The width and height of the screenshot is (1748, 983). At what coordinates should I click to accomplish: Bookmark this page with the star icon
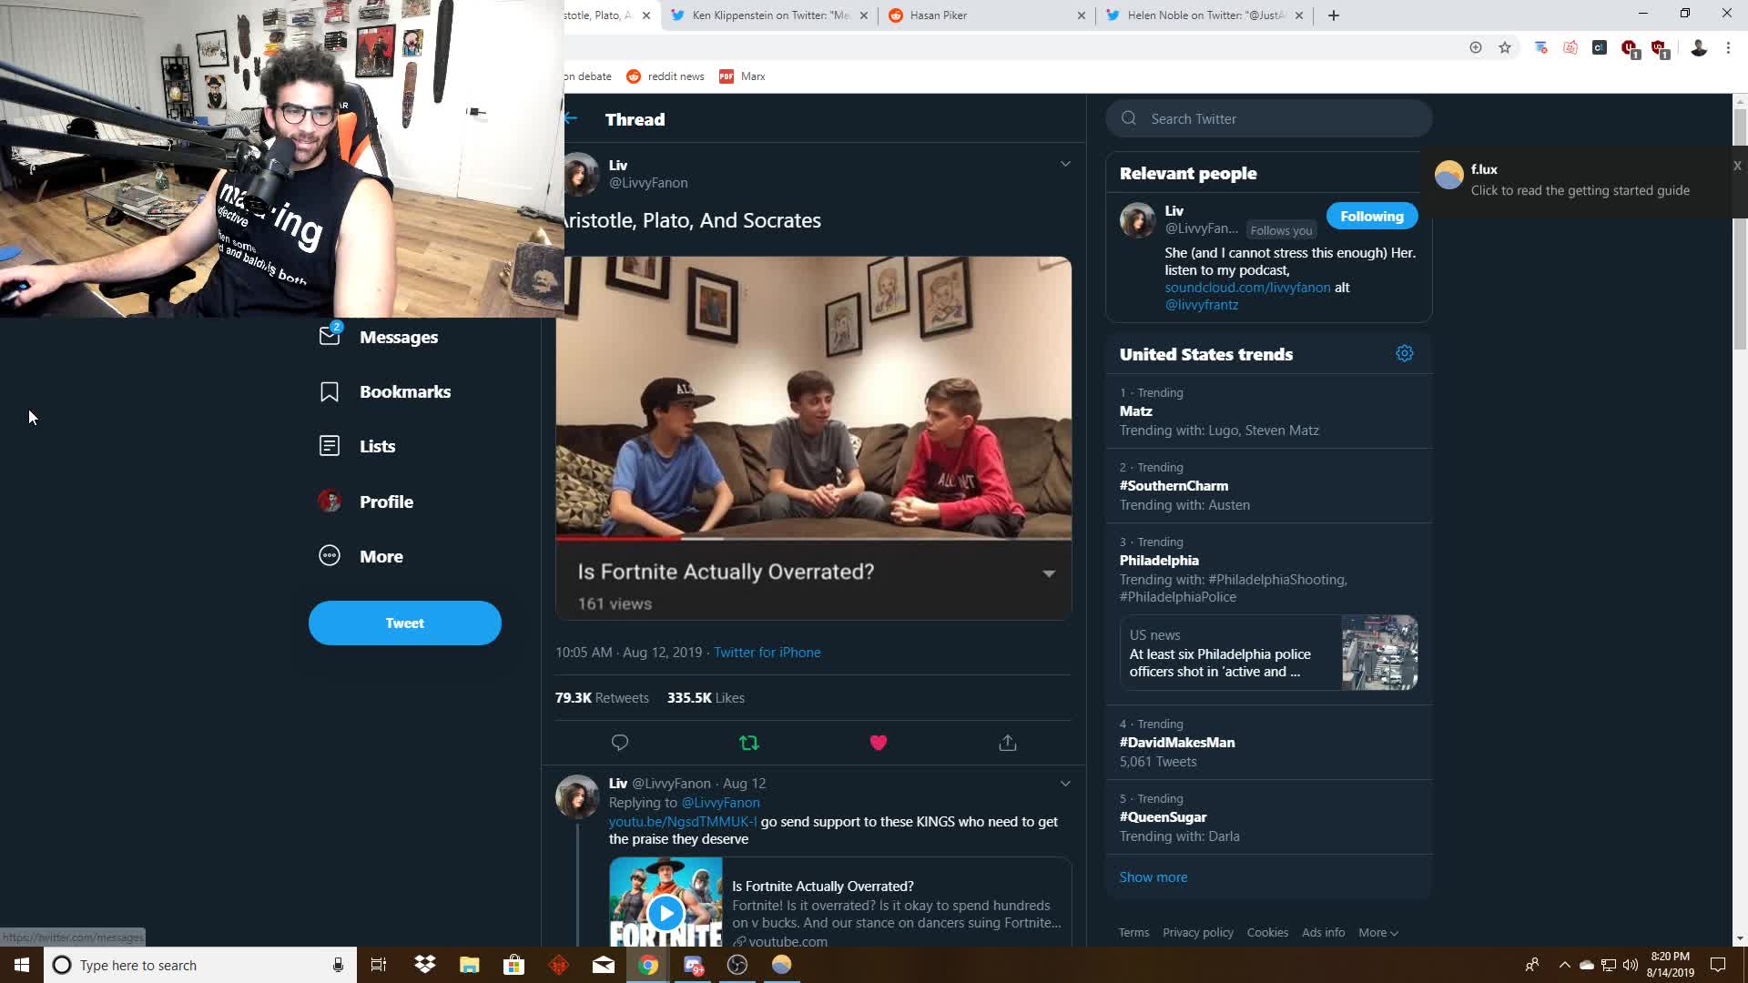point(1505,47)
